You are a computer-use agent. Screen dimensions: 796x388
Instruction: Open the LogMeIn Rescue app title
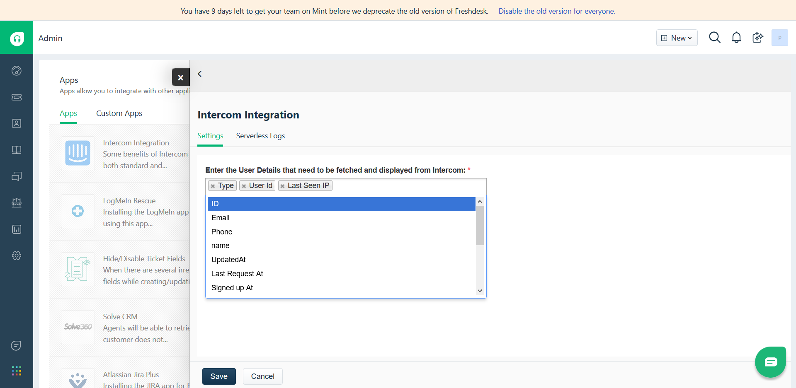[129, 201]
